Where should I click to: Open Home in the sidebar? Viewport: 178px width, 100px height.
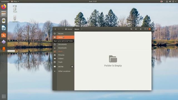63,37
